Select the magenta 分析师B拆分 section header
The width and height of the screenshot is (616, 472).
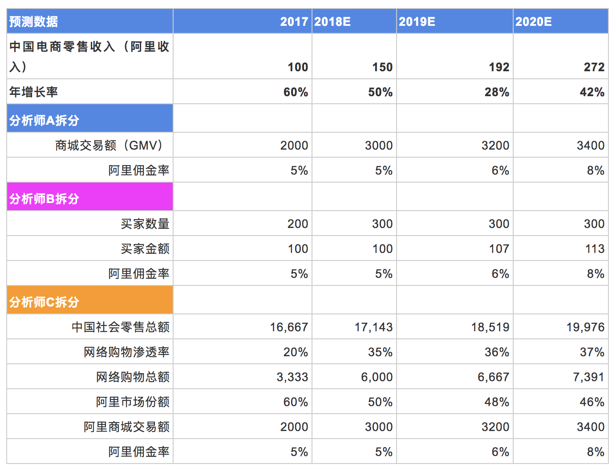click(x=90, y=197)
